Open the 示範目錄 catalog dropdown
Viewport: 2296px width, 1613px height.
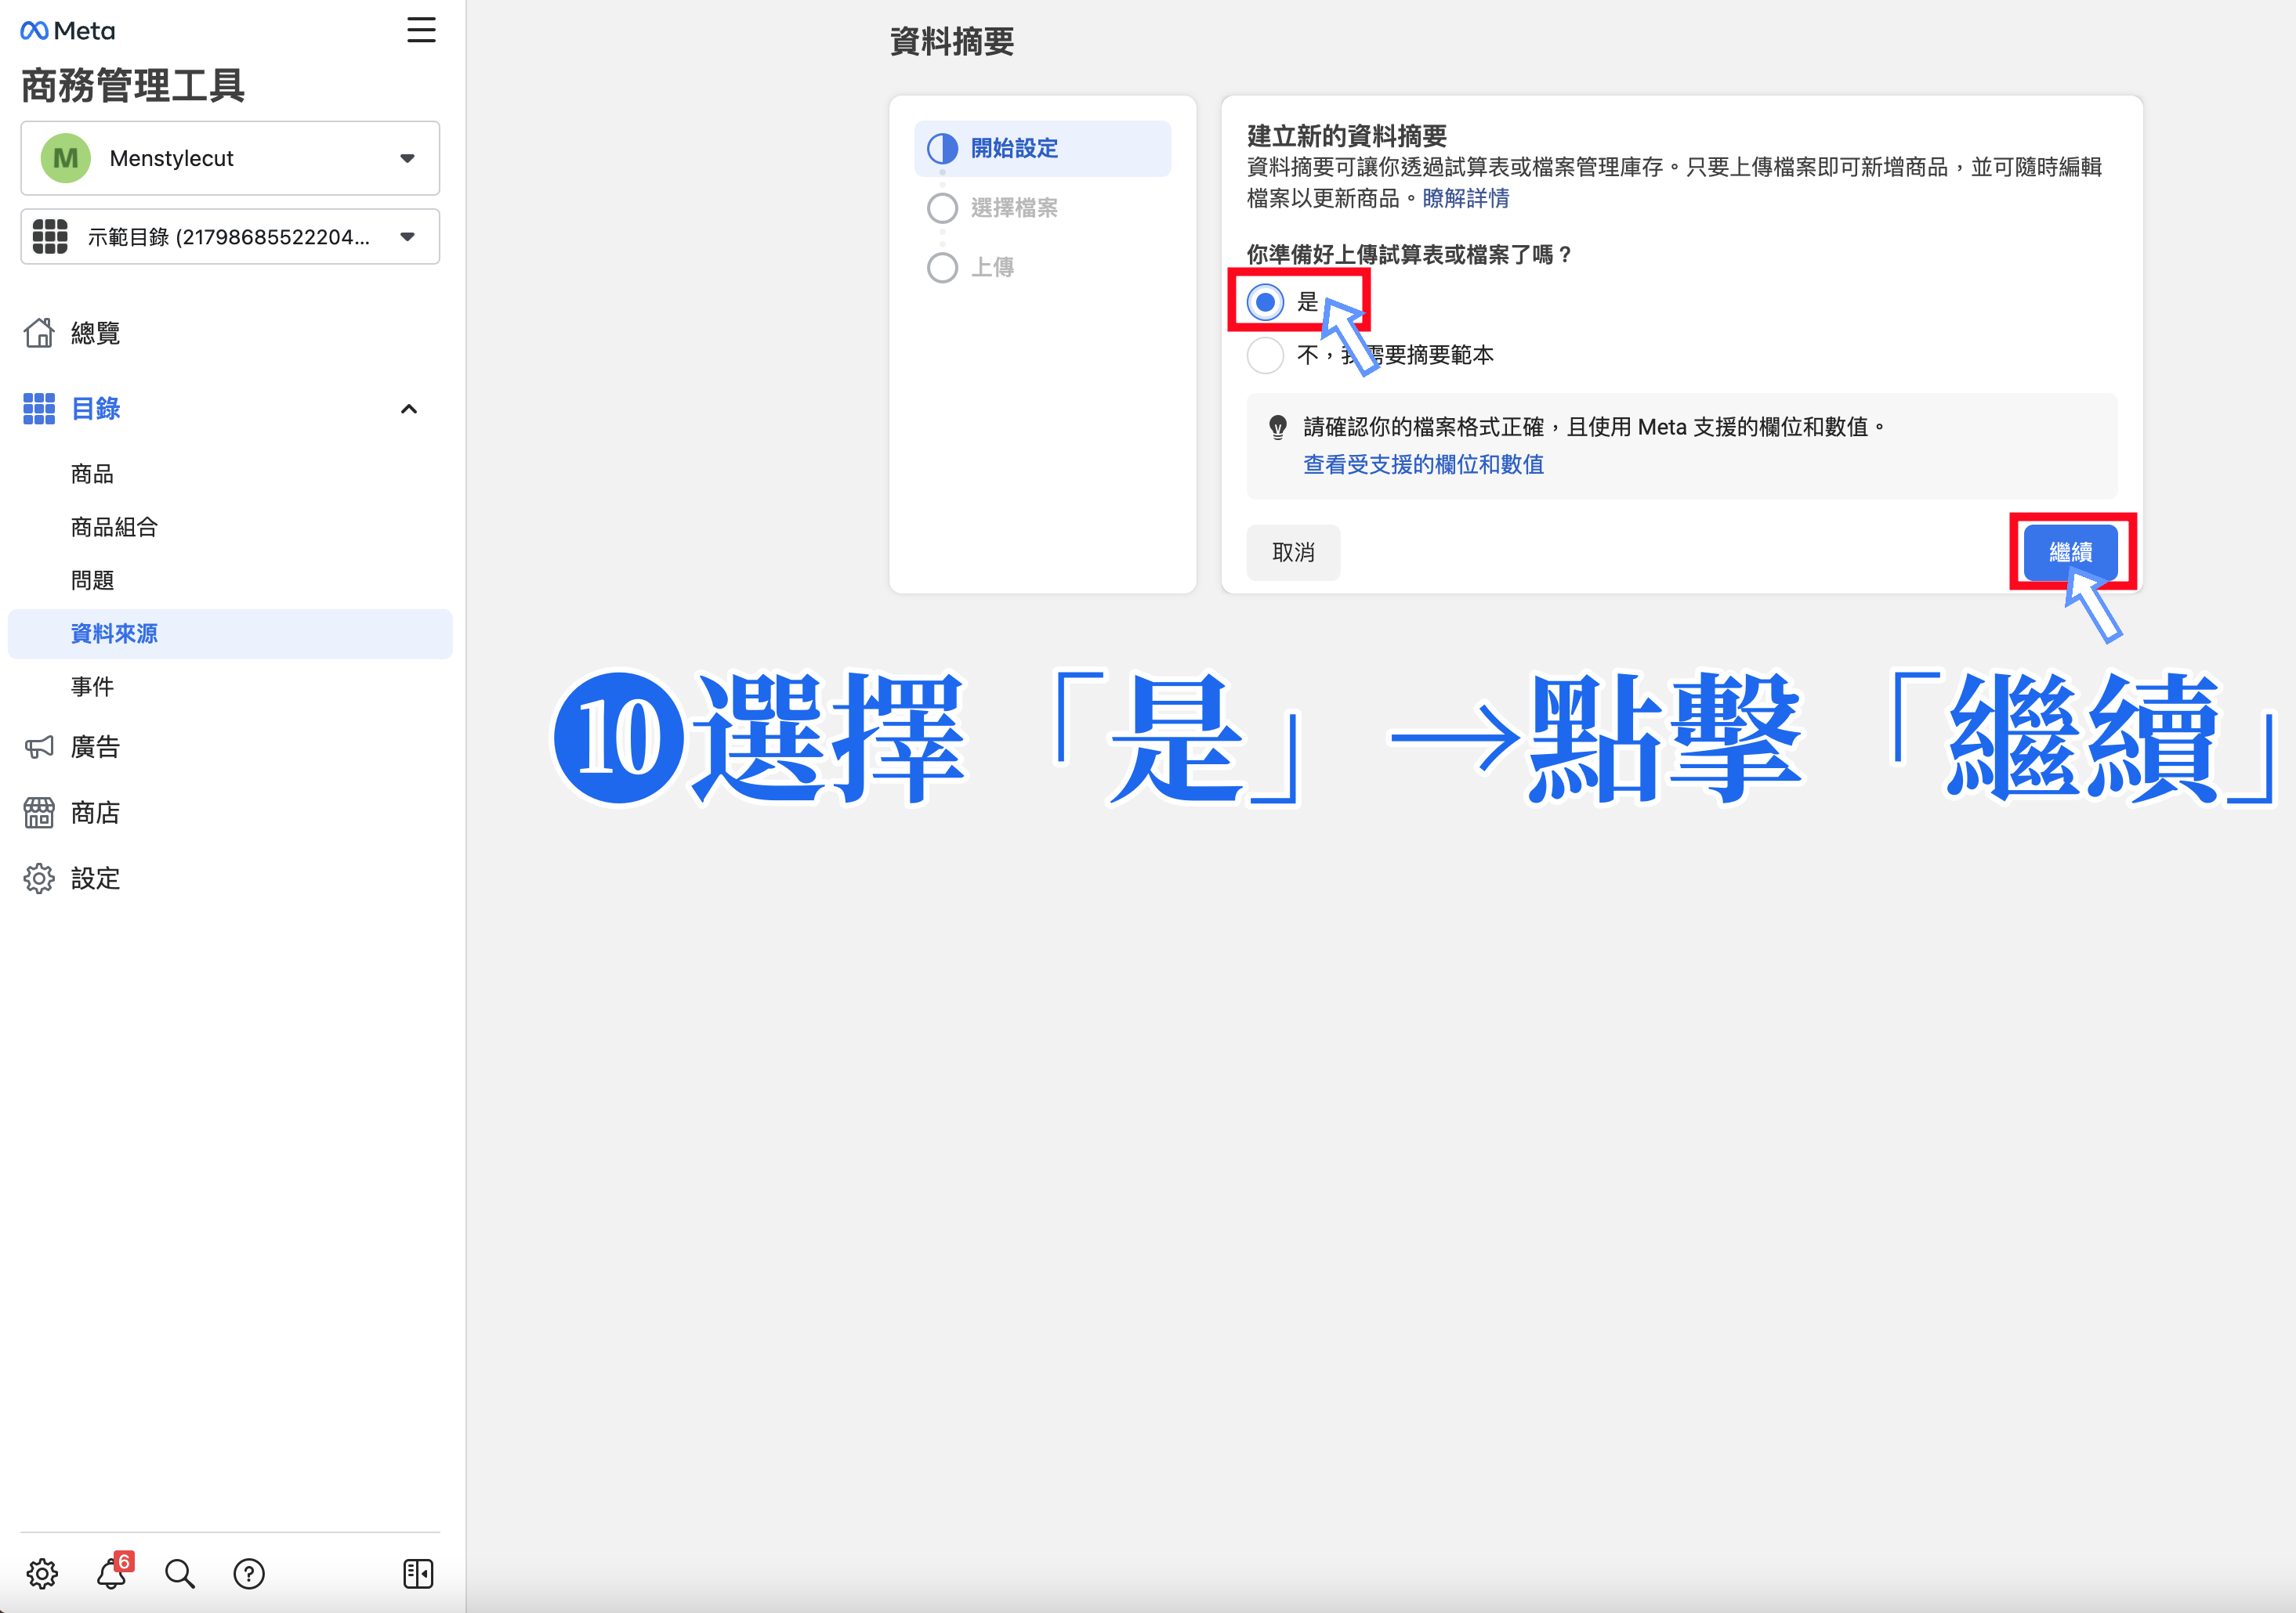[230, 236]
